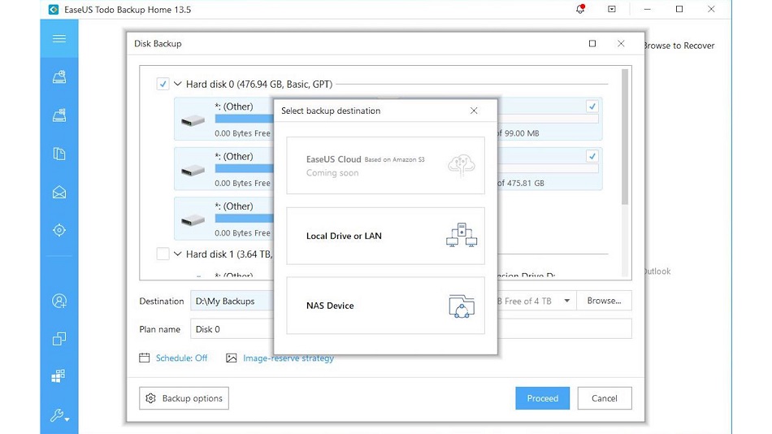Maximize the Disk Backup dialog

click(x=592, y=43)
